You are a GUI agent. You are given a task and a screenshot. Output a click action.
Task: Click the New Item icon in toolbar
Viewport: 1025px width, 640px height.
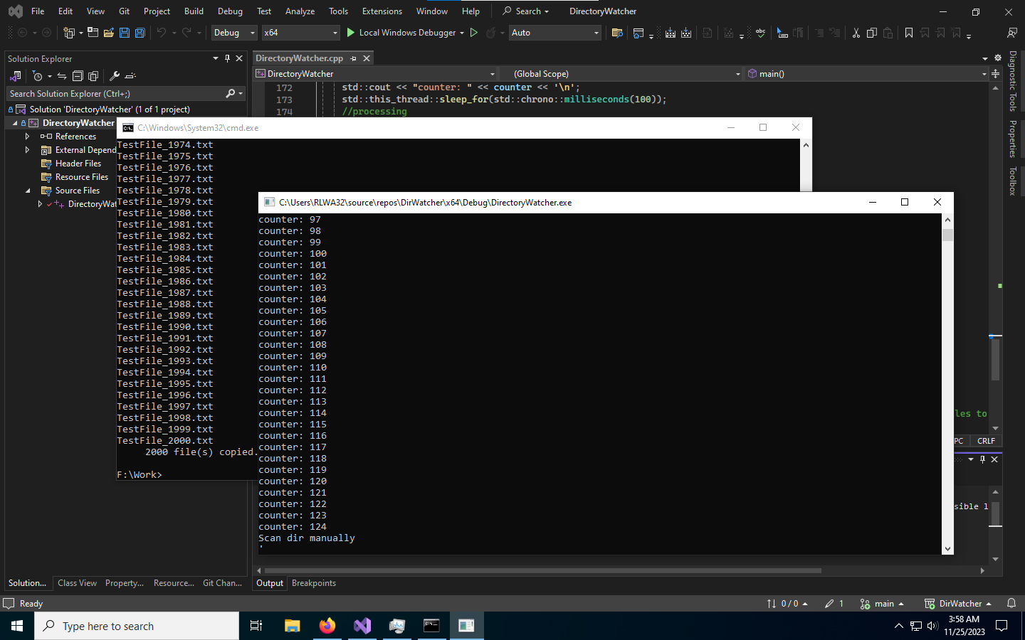tap(69, 33)
